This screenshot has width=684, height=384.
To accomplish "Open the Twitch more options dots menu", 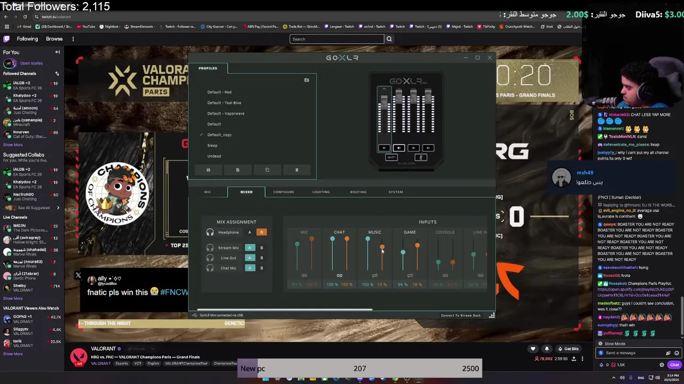I will (x=73, y=39).
